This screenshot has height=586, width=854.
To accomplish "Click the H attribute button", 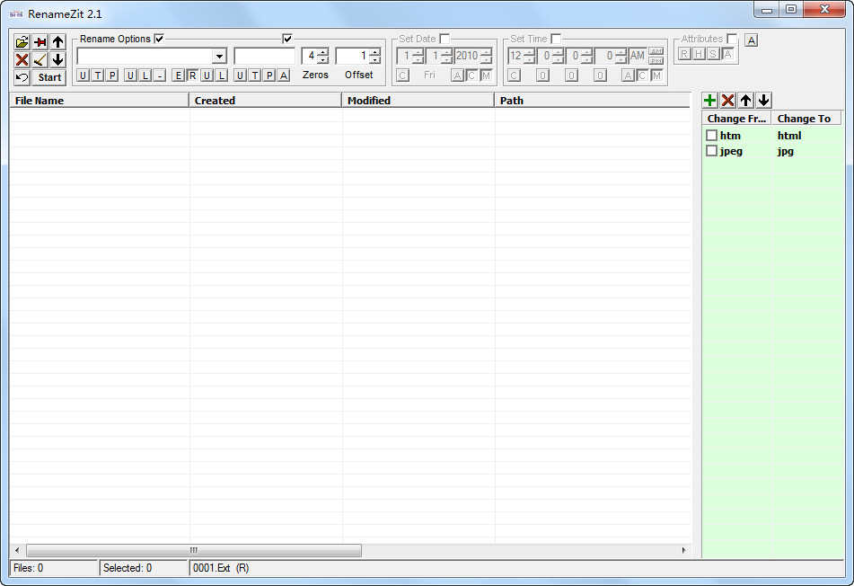I will (699, 53).
